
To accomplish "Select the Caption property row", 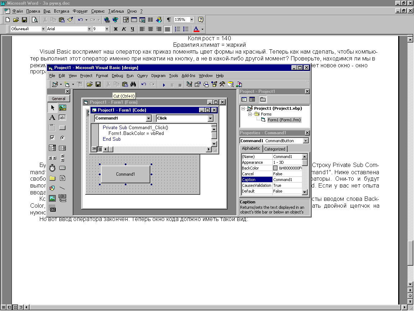I will (x=272, y=180).
